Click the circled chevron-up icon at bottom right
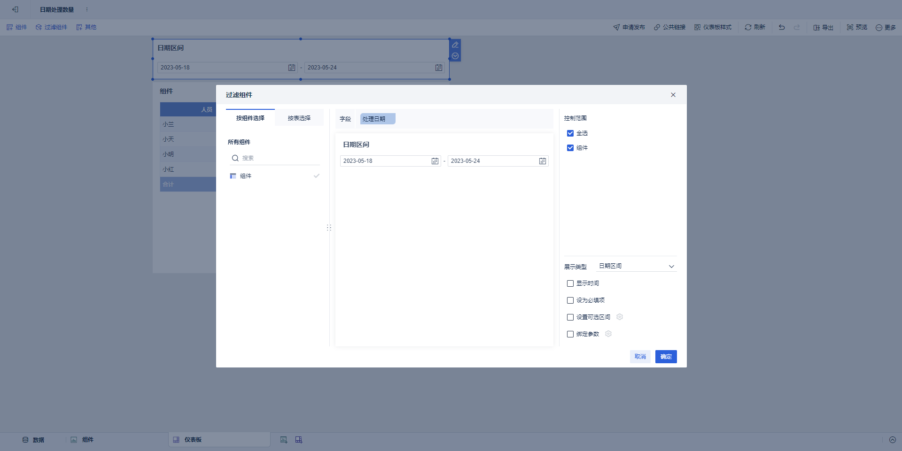 893,440
